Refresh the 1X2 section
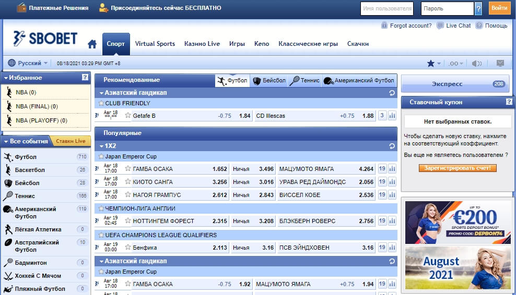The width and height of the screenshot is (516, 295). pos(392,146)
